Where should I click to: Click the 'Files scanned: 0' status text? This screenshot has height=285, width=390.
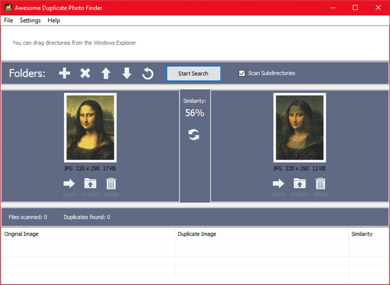27,217
